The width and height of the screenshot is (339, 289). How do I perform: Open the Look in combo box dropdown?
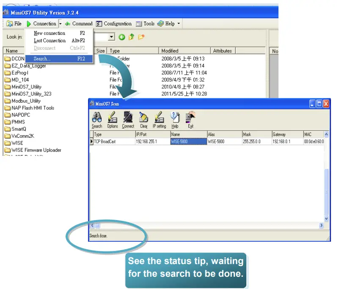(x=111, y=37)
